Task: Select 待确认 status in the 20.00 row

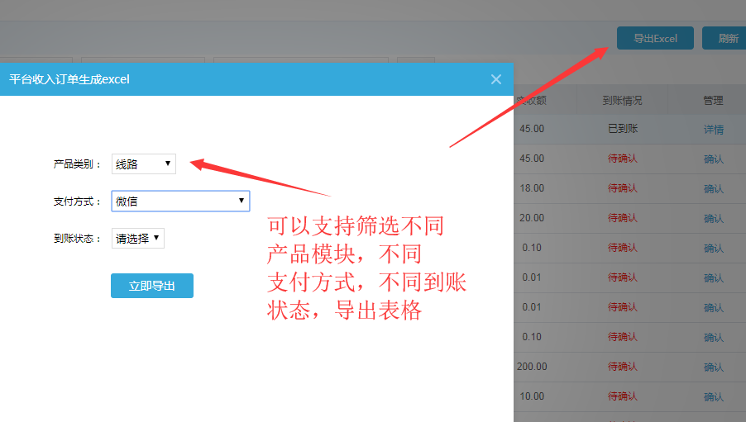Action: point(622,219)
